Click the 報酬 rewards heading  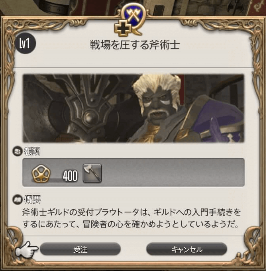[32, 151]
